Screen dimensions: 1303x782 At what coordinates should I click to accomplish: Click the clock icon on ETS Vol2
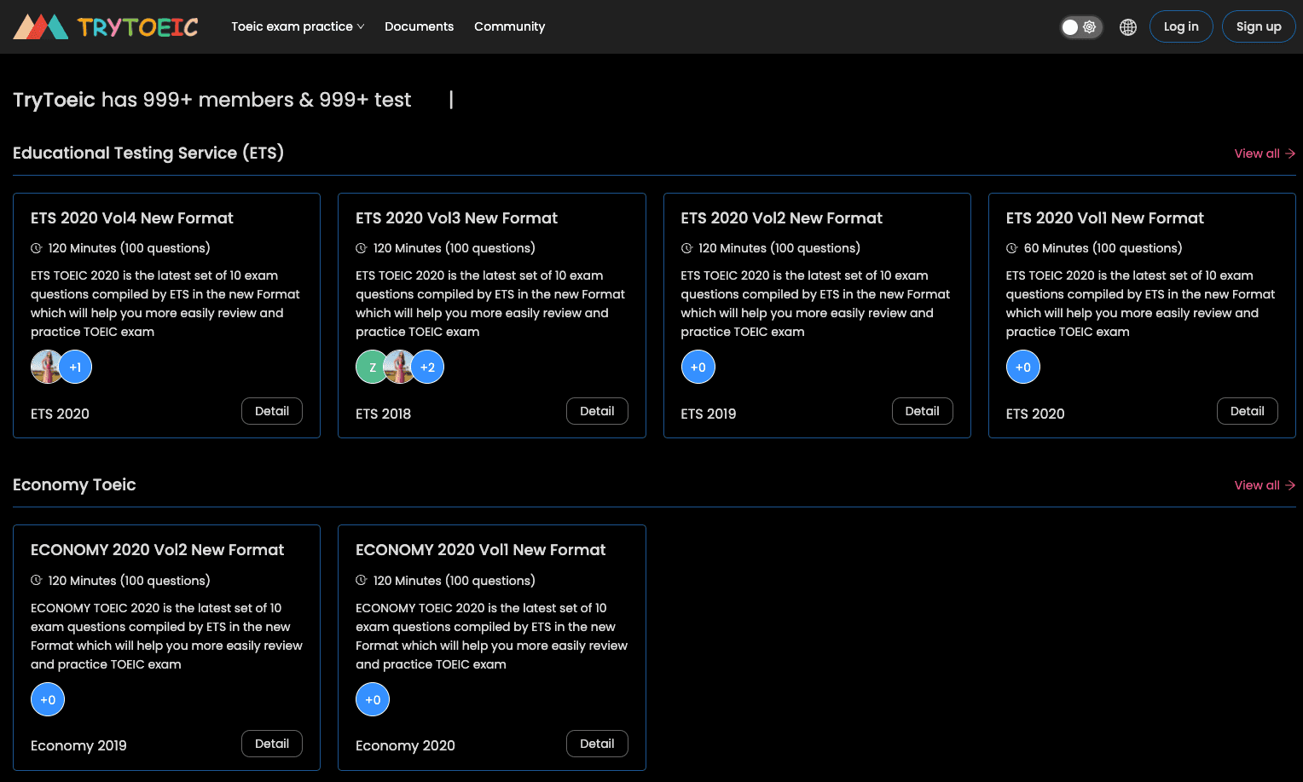[686, 248]
